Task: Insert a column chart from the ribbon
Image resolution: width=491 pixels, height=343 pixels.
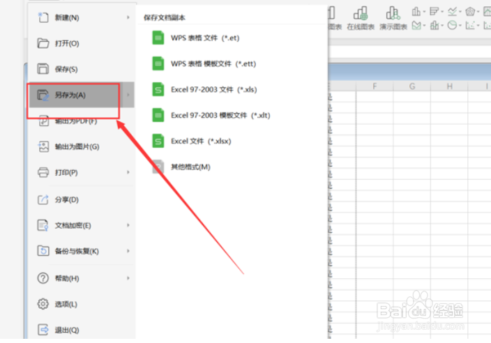Action: [416, 12]
